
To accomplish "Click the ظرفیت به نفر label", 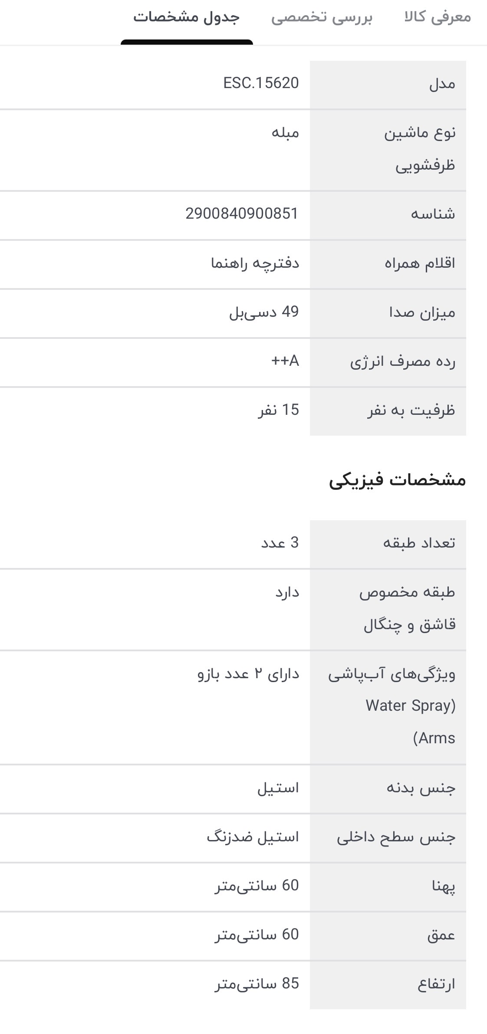I will click(411, 410).
